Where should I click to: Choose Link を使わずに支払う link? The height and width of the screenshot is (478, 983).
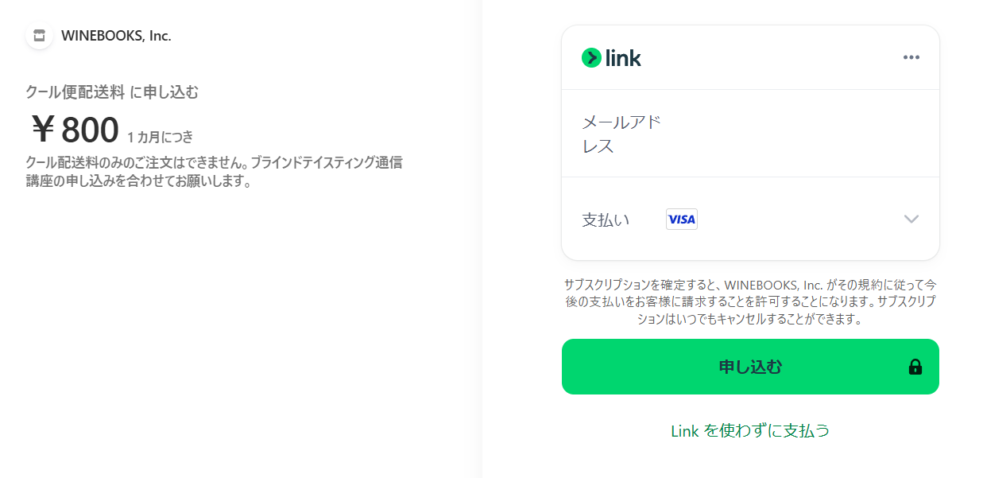tap(750, 431)
